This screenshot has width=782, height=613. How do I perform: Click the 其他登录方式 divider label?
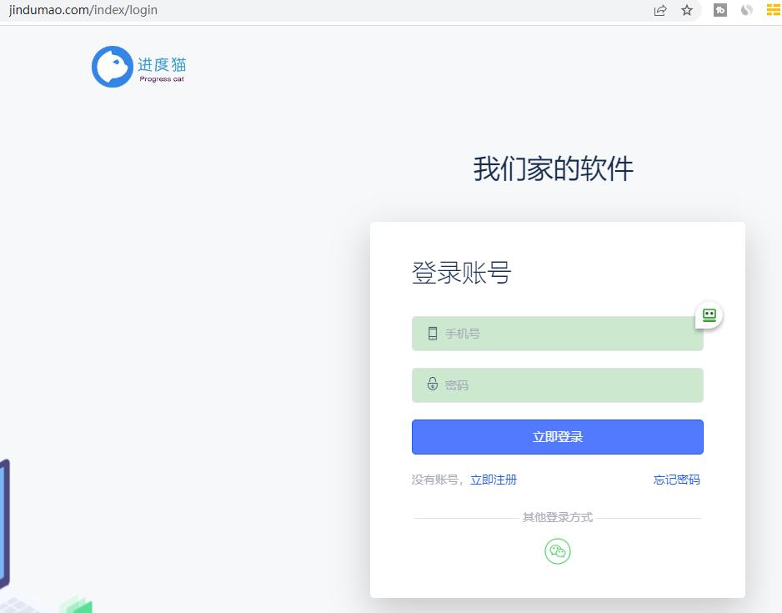point(557,517)
